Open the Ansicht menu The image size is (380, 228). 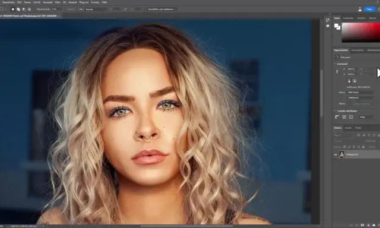(x=72, y=2)
